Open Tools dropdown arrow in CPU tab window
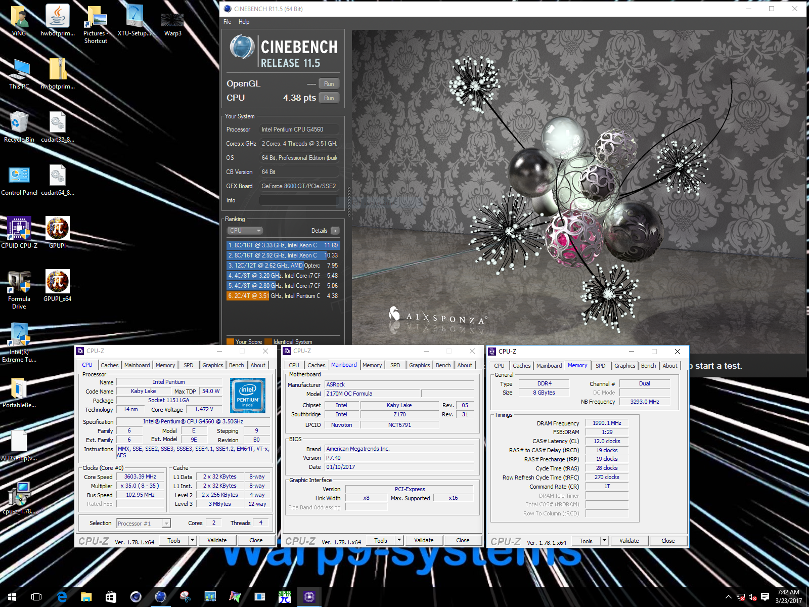 tap(192, 540)
